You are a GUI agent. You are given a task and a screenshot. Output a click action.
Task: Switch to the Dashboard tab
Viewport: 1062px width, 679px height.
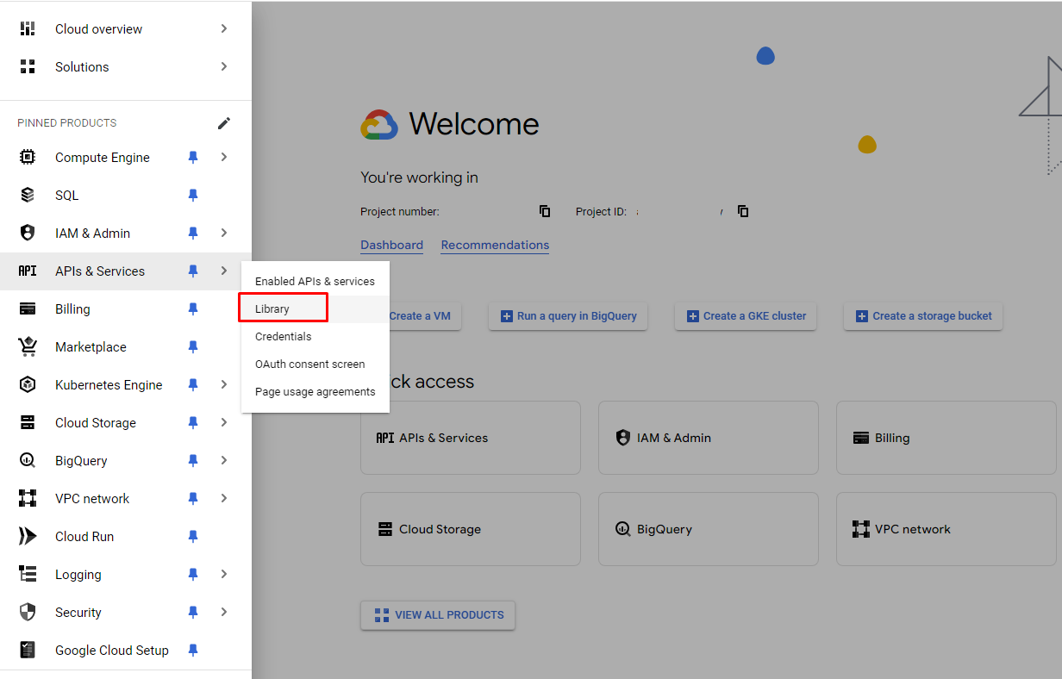(391, 246)
